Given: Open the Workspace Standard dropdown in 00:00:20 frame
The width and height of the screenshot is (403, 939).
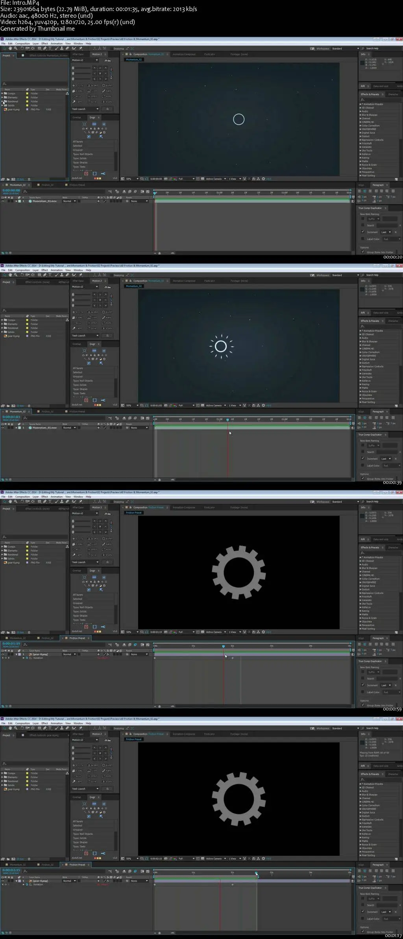Looking at the screenshot, I should point(345,48).
